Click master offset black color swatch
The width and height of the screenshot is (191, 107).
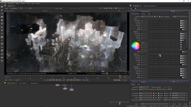coord(181,29)
